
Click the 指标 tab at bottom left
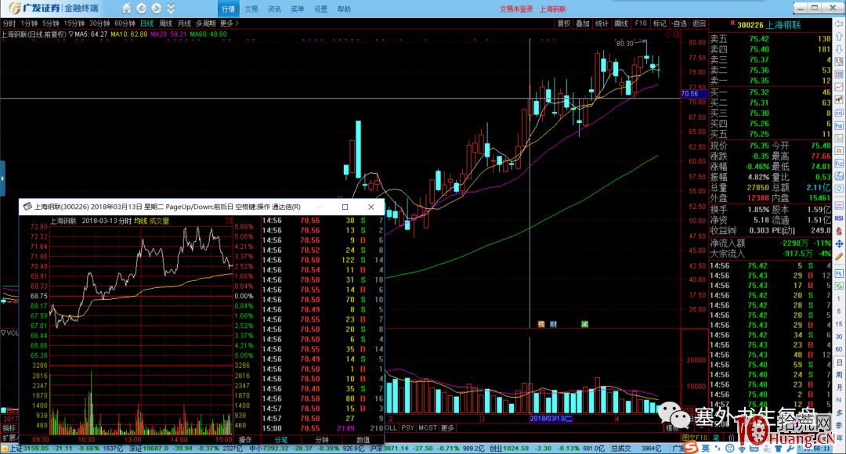9,428
